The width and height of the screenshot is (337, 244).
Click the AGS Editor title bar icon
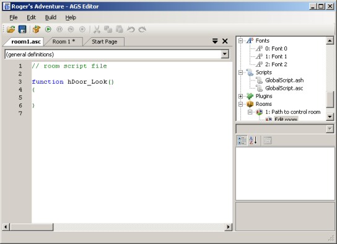point(6,6)
